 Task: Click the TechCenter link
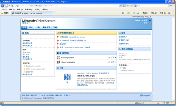click(26, 52)
